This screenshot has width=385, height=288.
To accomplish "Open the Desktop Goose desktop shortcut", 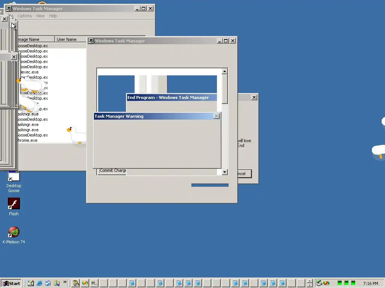I will pyautogui.click(x=14, y=182).
